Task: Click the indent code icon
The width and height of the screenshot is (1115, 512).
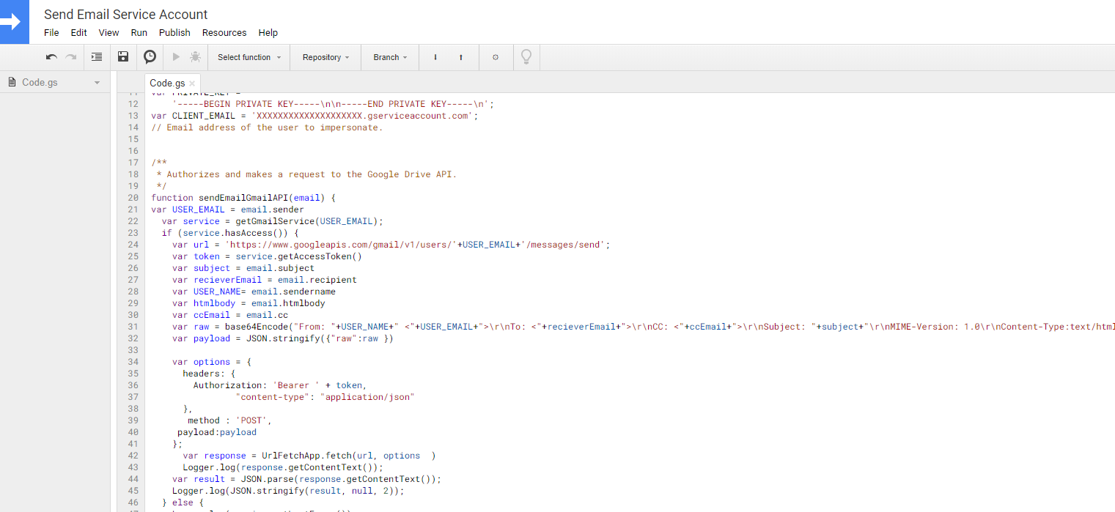Action: click(x=97, y=57)
